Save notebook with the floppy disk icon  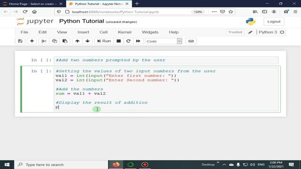pos(20,41)
